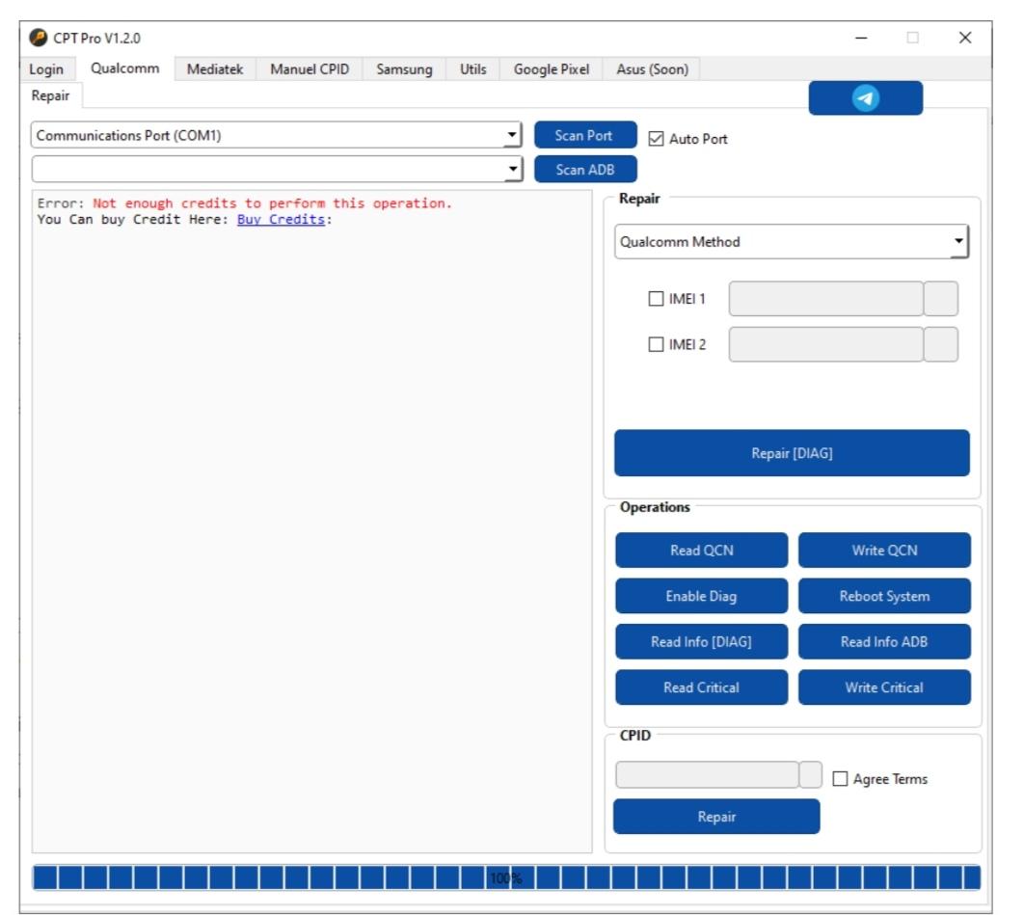Click Read Info [DIAG] button
Viewport: 1024px width, 915px height.
(x=701, y=641)
